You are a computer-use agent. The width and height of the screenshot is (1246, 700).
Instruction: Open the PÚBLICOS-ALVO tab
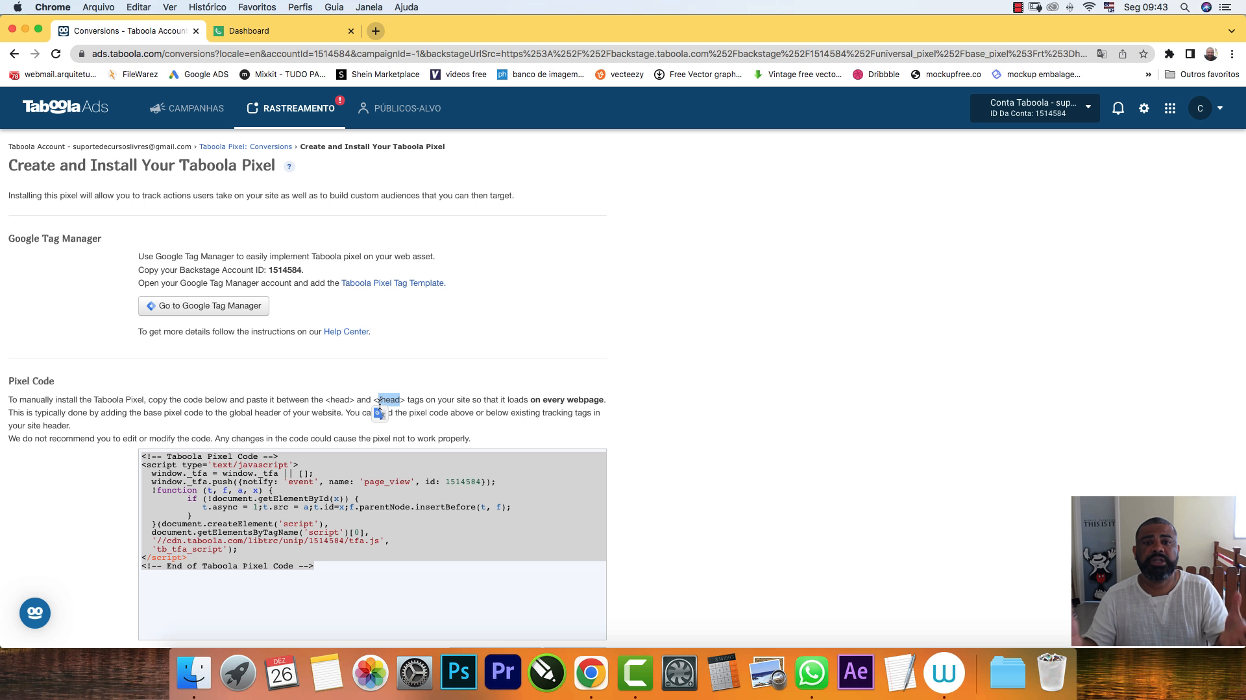(x=399, y=108)
